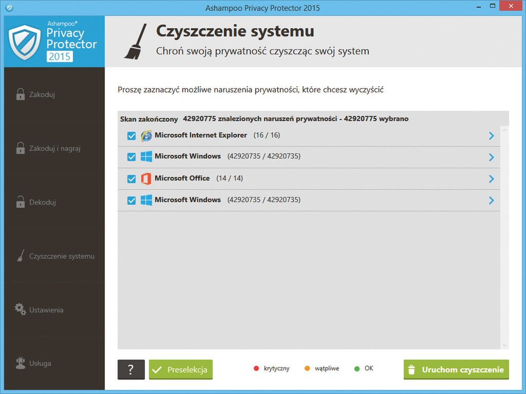Image resolution: width=526 pixels, height=394 pixels.
Task: Click the Preselekcja button
Action: click(x=181, y=369)
